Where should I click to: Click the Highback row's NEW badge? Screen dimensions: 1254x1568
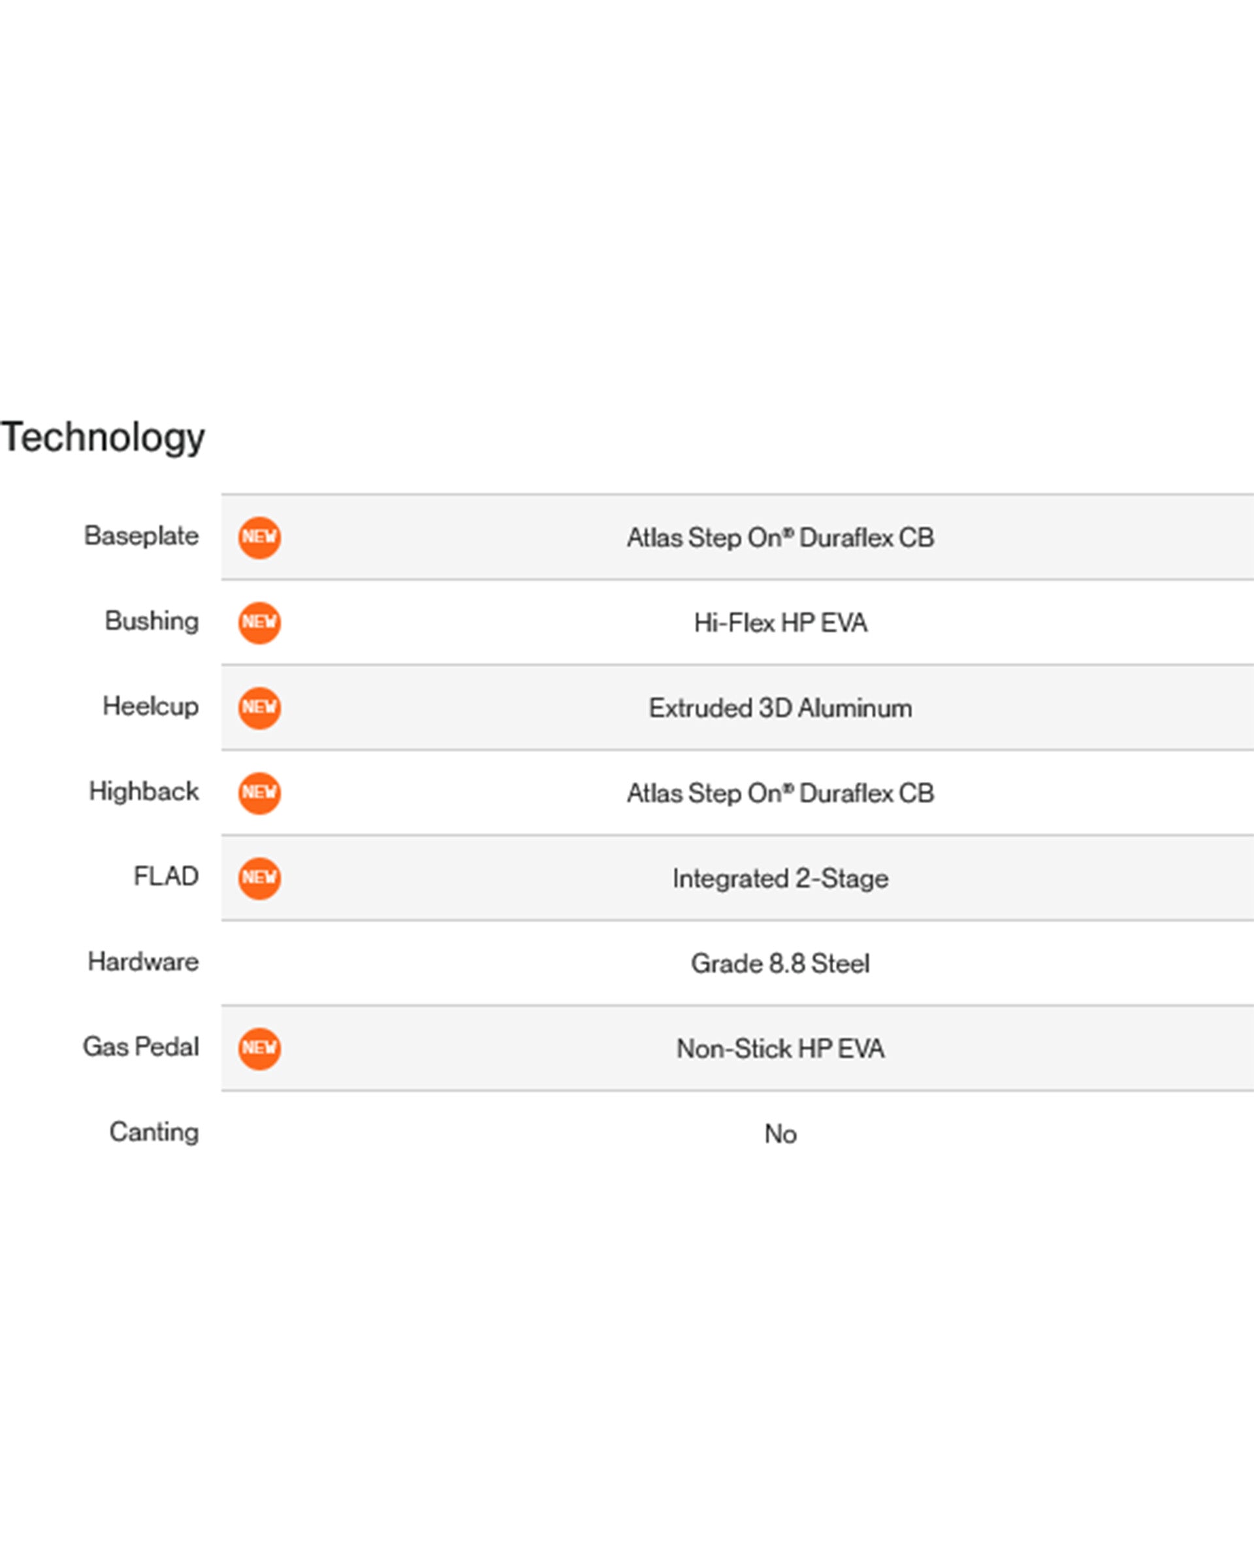pyautogui.click(x=259, y=793)
